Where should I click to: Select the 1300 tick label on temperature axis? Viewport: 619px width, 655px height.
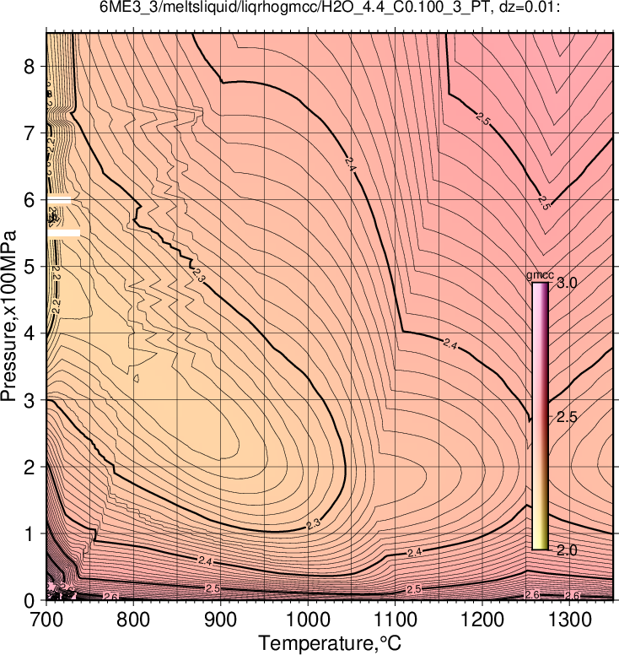pos(569,620)
